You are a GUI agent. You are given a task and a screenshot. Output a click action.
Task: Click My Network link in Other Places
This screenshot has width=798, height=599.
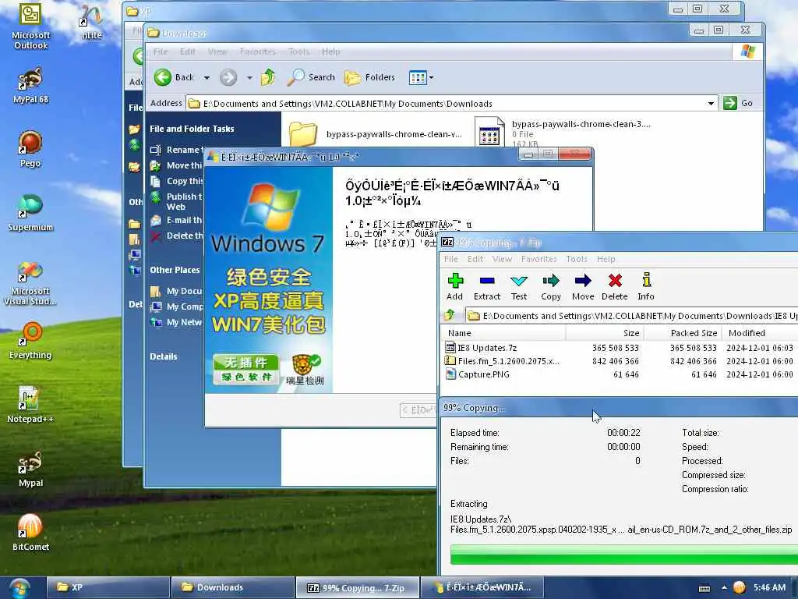[x=177, y=322]
